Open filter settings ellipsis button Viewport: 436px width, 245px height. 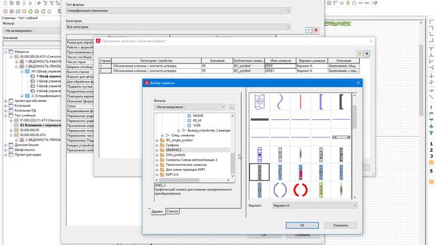pyautogui.click(x=232, y=107)
